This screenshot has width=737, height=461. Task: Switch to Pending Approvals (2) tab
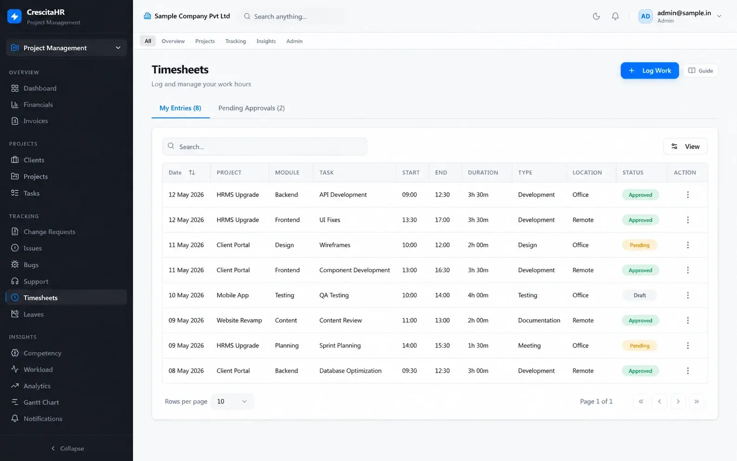pyautogui.click(x=251, y=108)
